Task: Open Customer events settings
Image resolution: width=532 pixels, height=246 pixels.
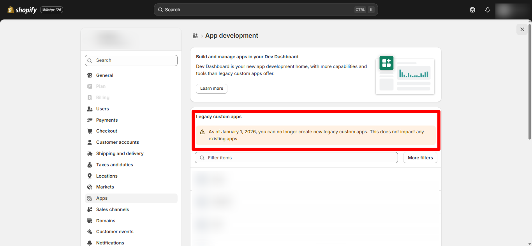Action: pyautogui.click(x=114, y=231)
